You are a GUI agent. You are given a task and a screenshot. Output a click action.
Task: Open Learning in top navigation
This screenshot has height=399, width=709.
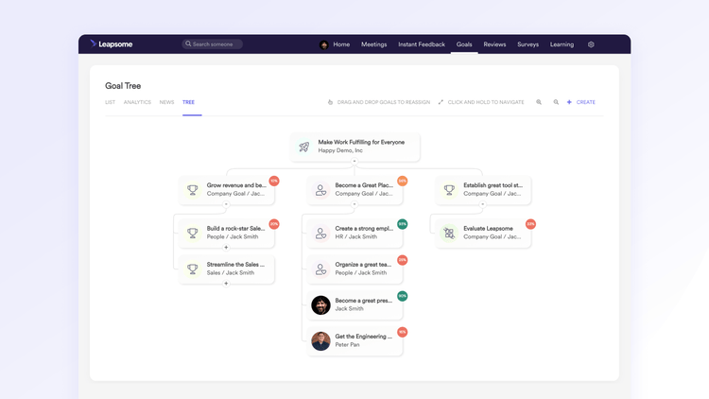pos(562,44)
